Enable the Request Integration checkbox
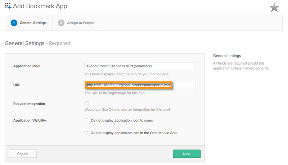288x165 pixels. click(x=87, y=103)
